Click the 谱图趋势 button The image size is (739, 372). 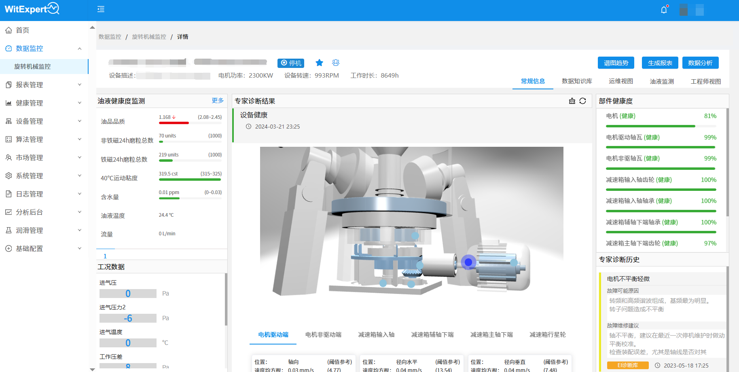(x=616, y=63)
